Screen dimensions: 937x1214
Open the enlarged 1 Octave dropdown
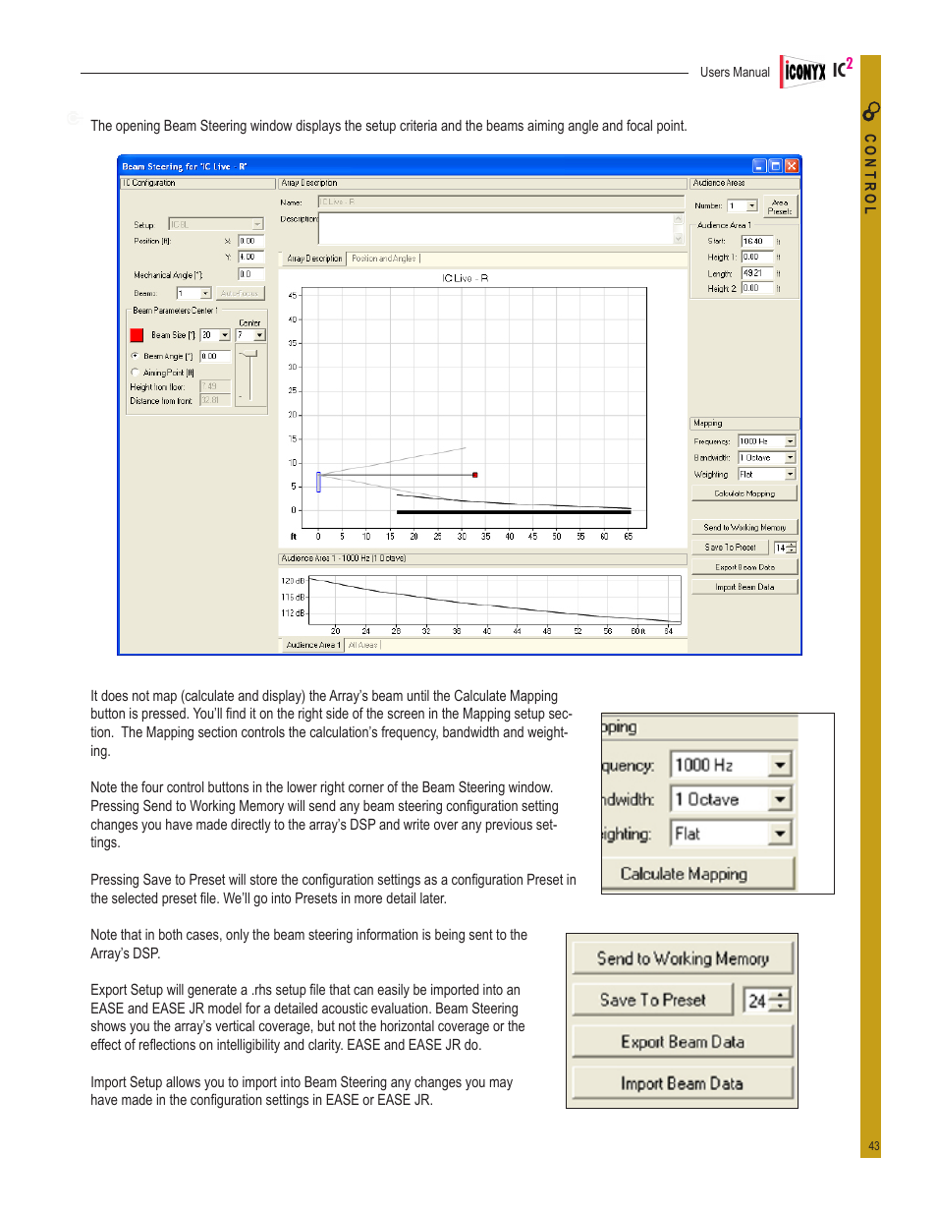tap(780, 799)
